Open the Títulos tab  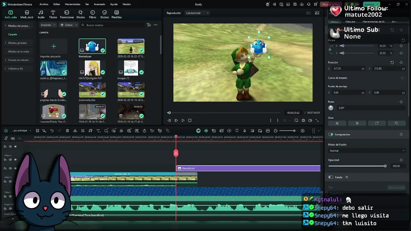pos(53,14)
